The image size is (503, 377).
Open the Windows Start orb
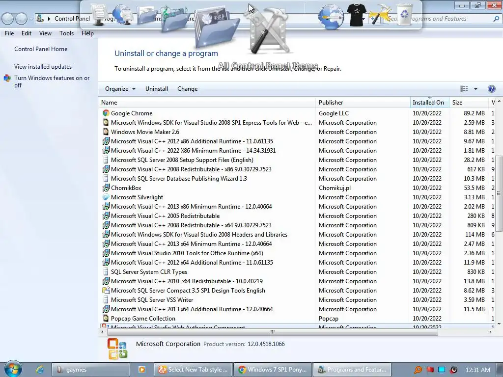[x=13, y=369]
